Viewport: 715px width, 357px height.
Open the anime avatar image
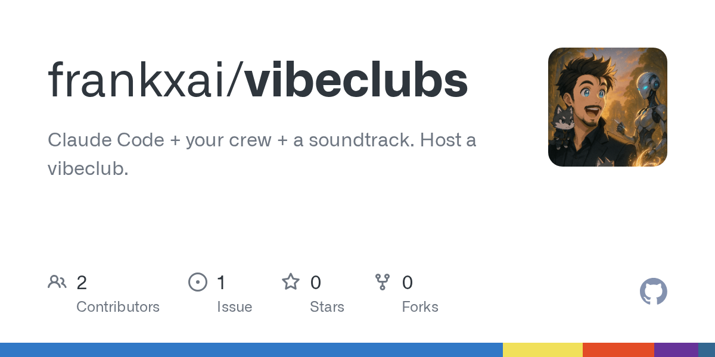(607, 107)
